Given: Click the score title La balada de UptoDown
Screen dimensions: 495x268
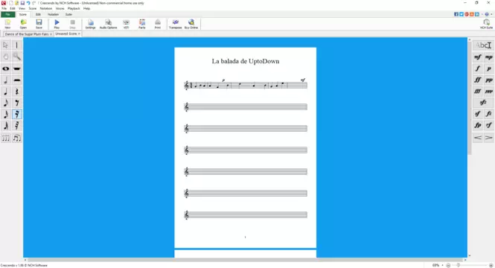Looking at the screenshot, I should (x=246, y=61).
